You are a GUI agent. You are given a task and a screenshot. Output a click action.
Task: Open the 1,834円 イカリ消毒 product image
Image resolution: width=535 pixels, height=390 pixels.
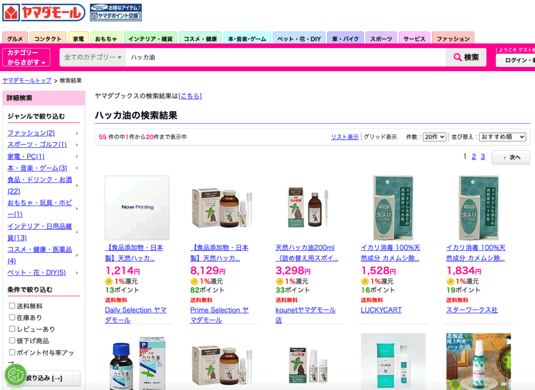coord(479,208)
